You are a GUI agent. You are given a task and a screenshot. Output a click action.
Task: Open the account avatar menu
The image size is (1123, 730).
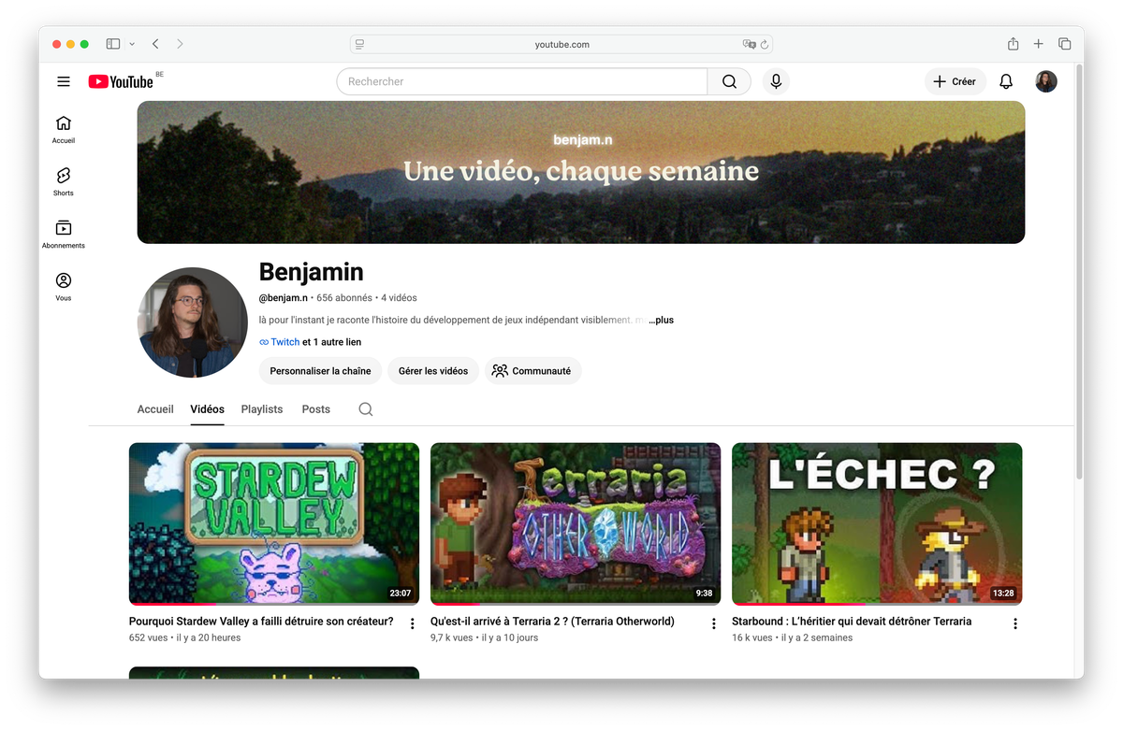1046,81
